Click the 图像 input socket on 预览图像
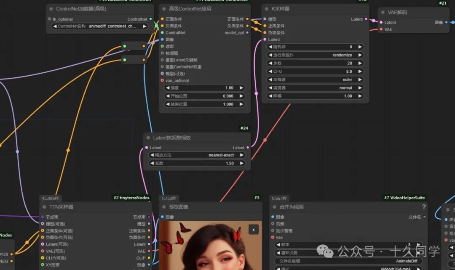 [162, 217]
